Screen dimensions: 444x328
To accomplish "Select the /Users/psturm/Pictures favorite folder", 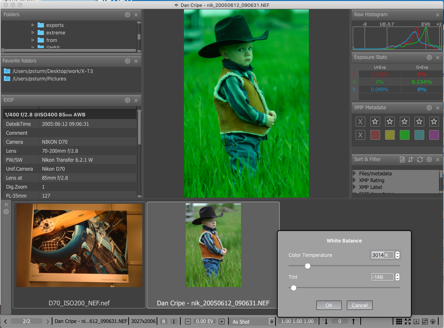I will 39,79.
